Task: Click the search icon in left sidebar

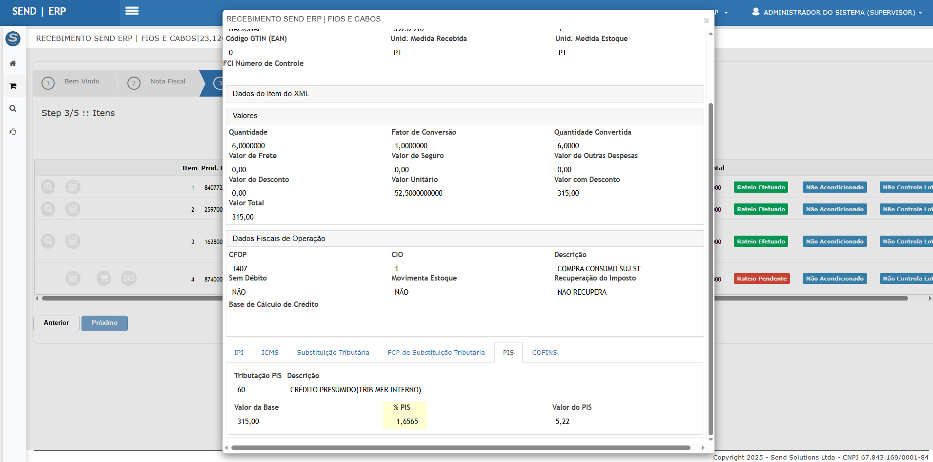Action: click(x=13, y=109)
